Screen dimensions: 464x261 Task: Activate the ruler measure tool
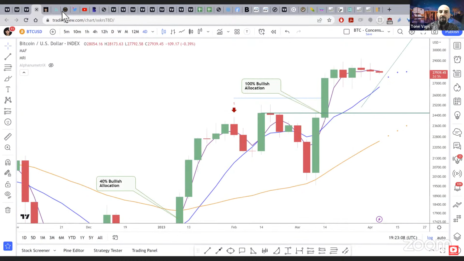8,137
